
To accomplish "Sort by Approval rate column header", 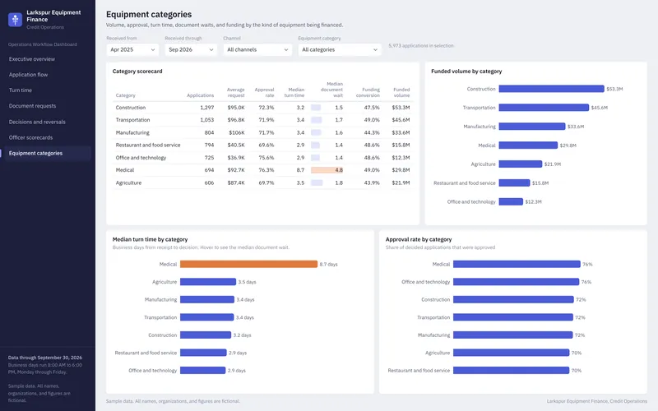I will (264, 93).
